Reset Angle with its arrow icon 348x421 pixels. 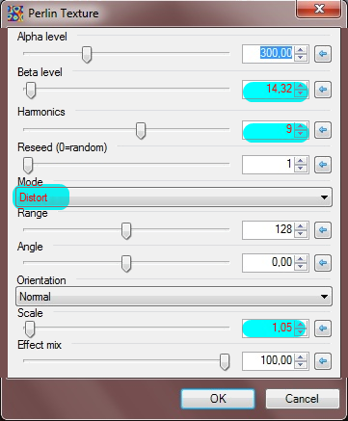(x=323, y=263)
